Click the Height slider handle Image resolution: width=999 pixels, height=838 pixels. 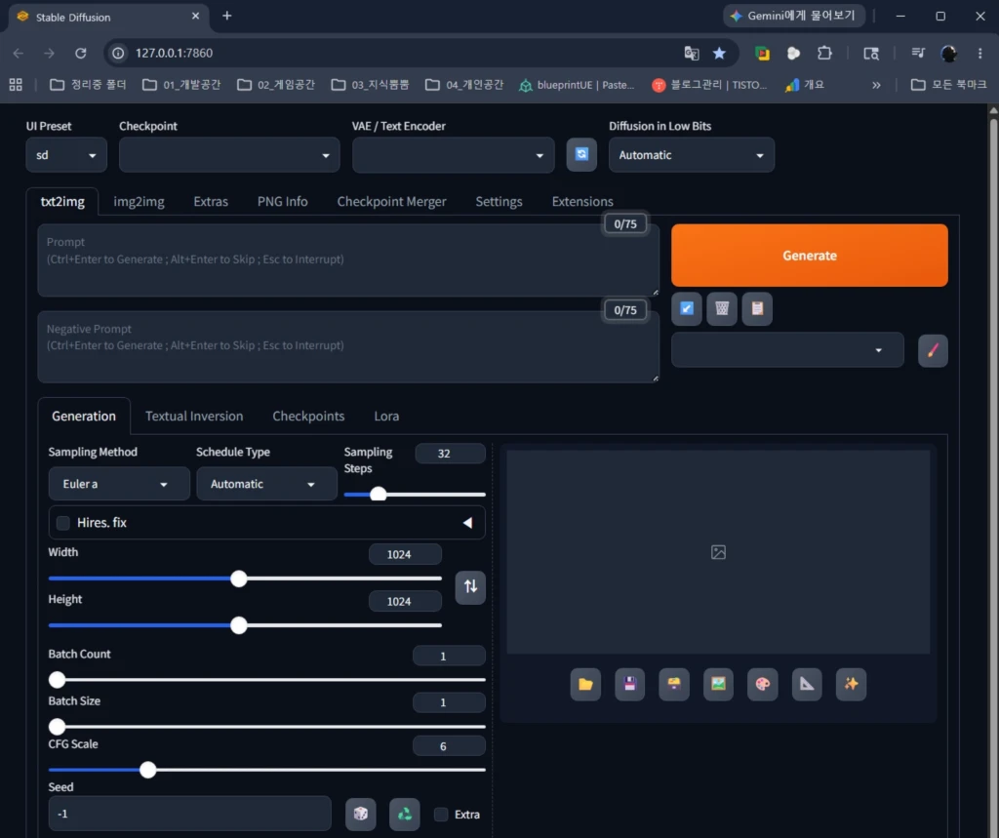239,625
